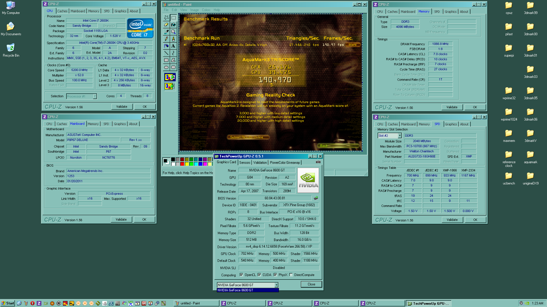Click the BIOS save chip icon in GPU-Z
This screenshot has width=547, height=307.
(x=316, y=198)
